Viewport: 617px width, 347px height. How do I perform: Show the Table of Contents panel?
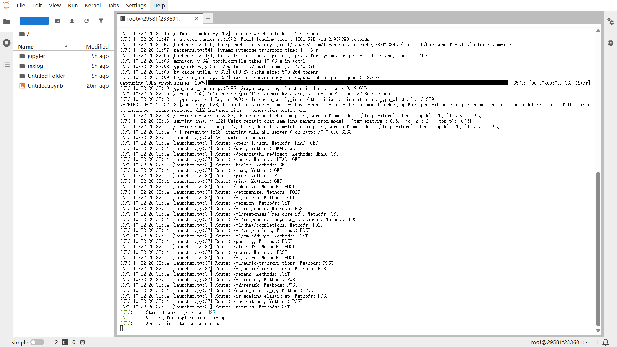6,64
